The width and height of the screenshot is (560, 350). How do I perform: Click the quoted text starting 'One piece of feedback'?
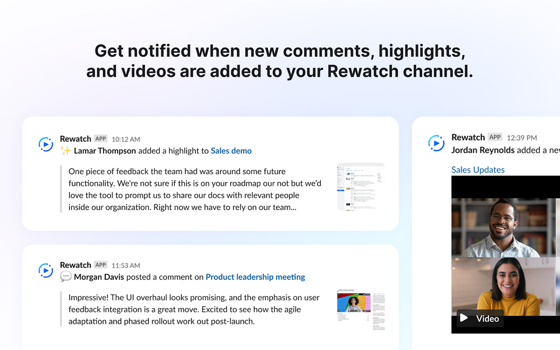195,189
